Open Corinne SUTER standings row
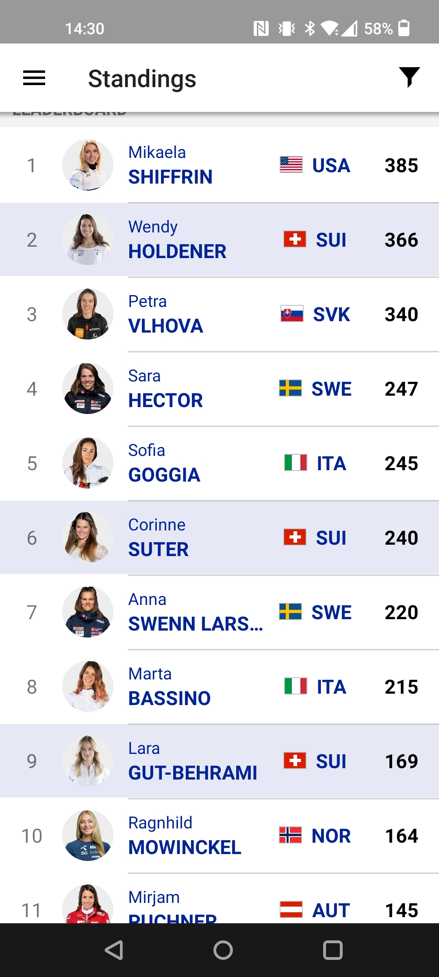The image size is (439, 977). [219, 538]
